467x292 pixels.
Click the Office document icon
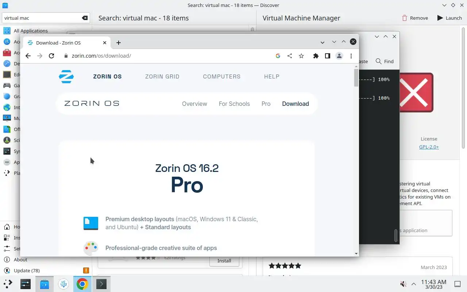point(7,129)
